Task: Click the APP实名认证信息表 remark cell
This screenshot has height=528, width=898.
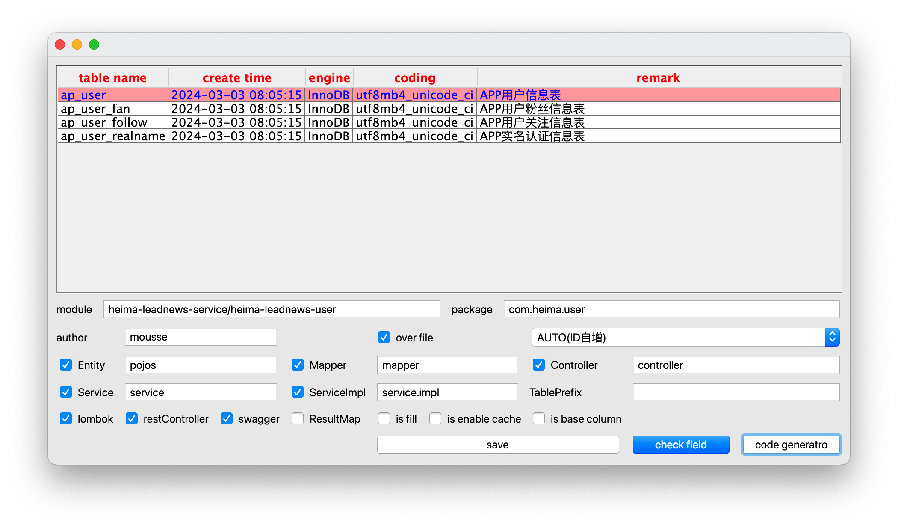Action: pos(659,136)
